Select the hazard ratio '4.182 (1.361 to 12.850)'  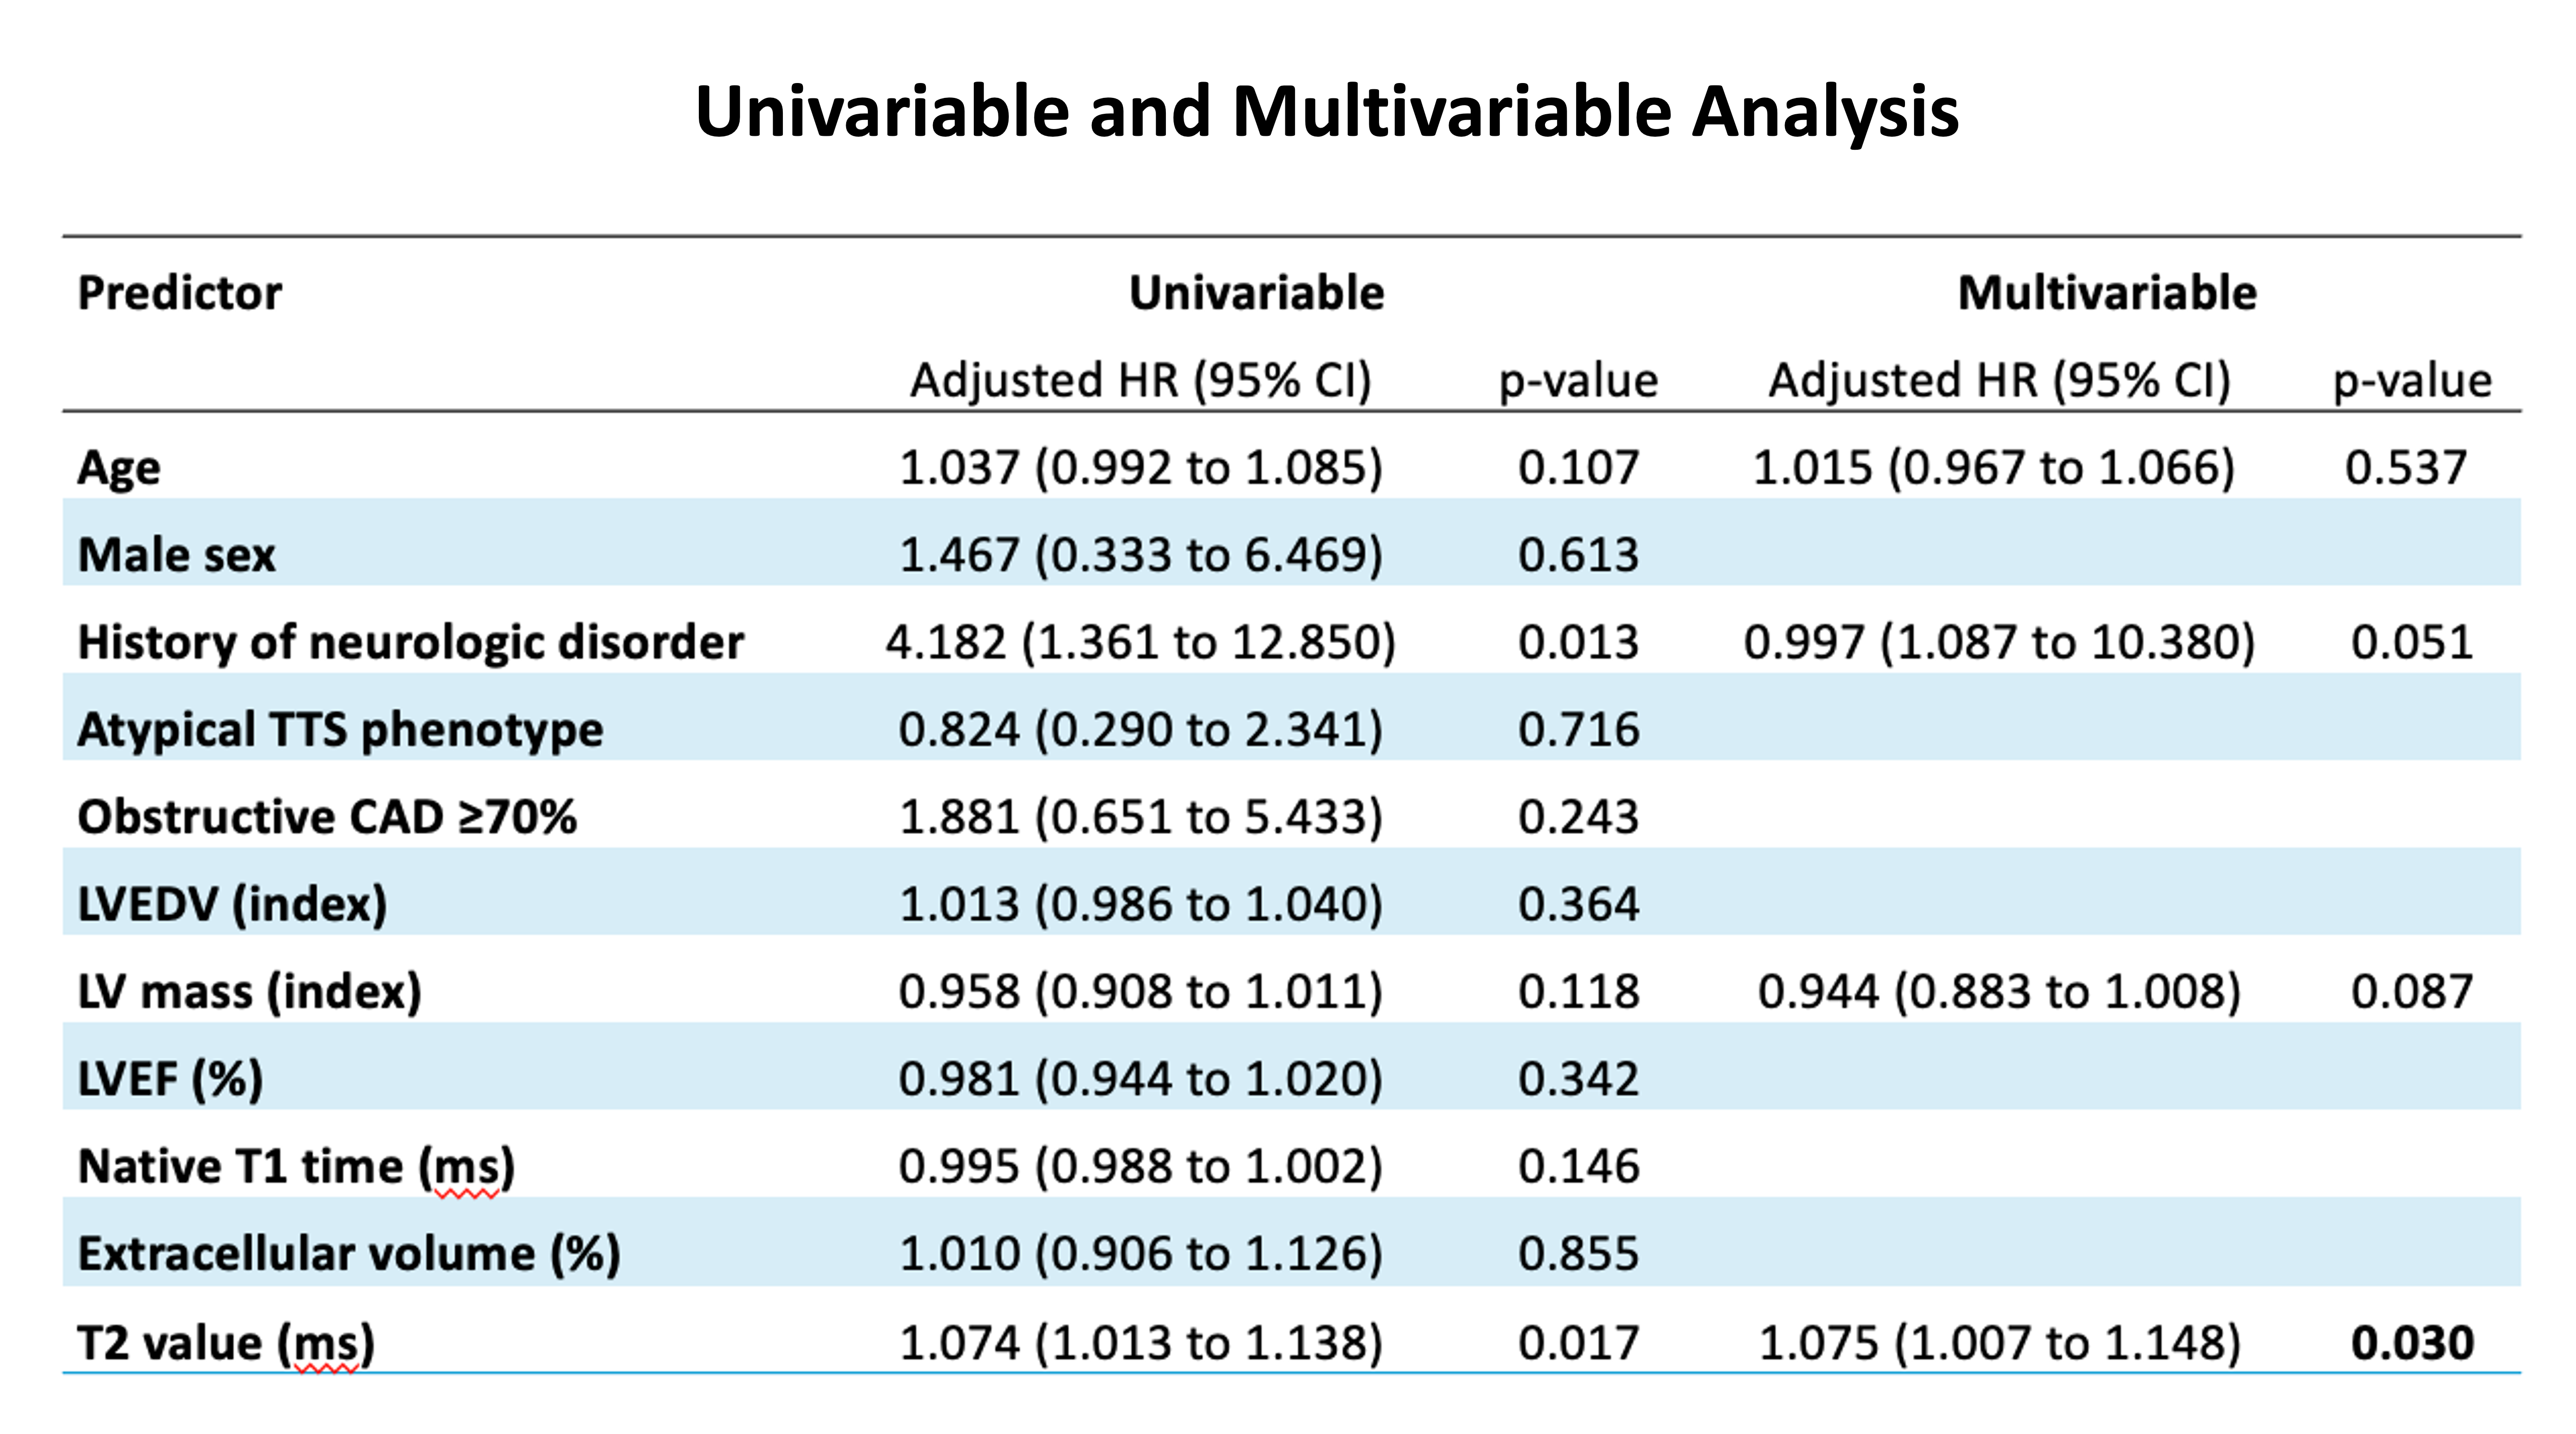1140,642
